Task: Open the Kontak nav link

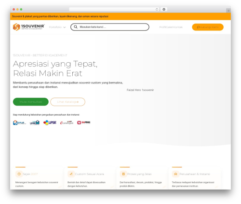Action: [177, 27]
